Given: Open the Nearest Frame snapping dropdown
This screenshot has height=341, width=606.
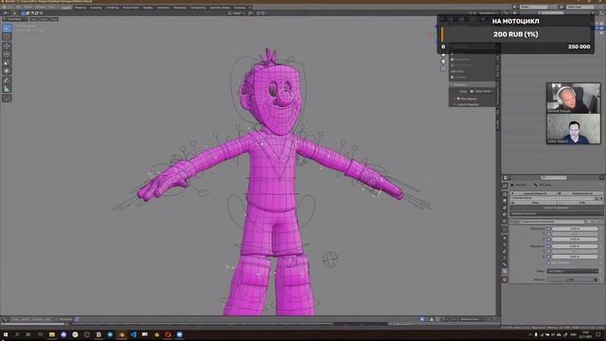Looking at the screenshot, I should 472,319.
